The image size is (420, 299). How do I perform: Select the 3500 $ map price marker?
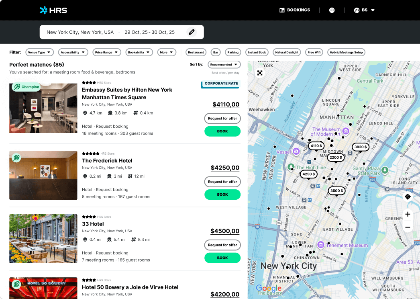[x=336, y=190]
